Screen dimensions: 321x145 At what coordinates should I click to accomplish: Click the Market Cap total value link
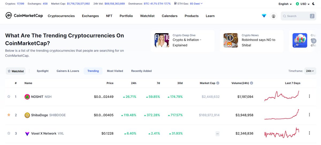(78, 4)
